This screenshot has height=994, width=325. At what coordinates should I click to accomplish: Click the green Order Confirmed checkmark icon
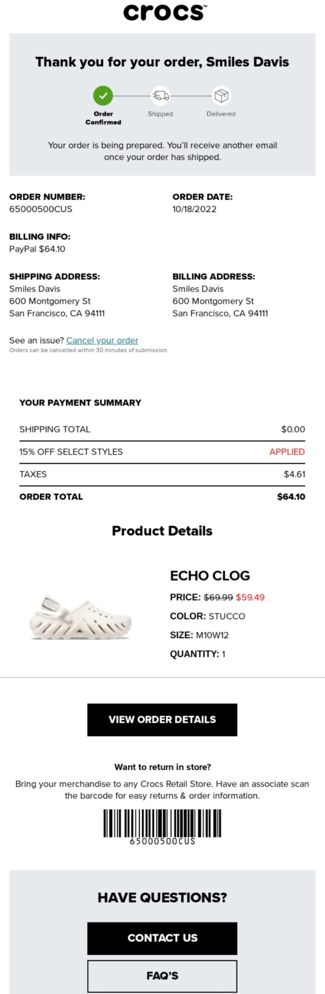pyautogui.click(x=104, y=96)
